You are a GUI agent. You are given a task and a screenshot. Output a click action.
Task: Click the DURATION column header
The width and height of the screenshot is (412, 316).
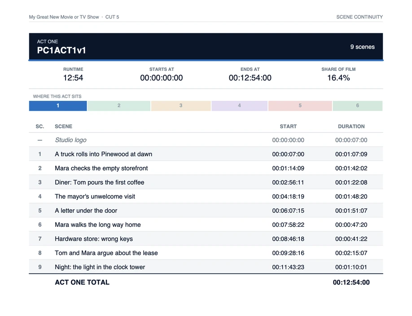351,126
